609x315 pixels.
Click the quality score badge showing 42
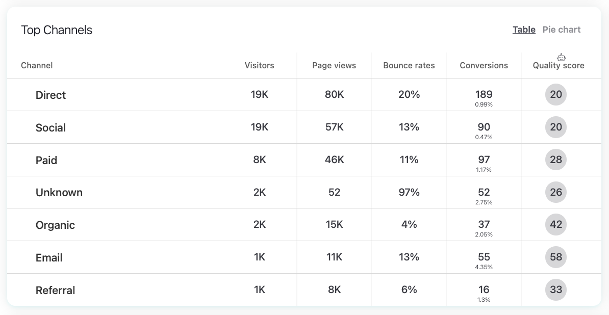pyautogui.click(x=556, y=225)
